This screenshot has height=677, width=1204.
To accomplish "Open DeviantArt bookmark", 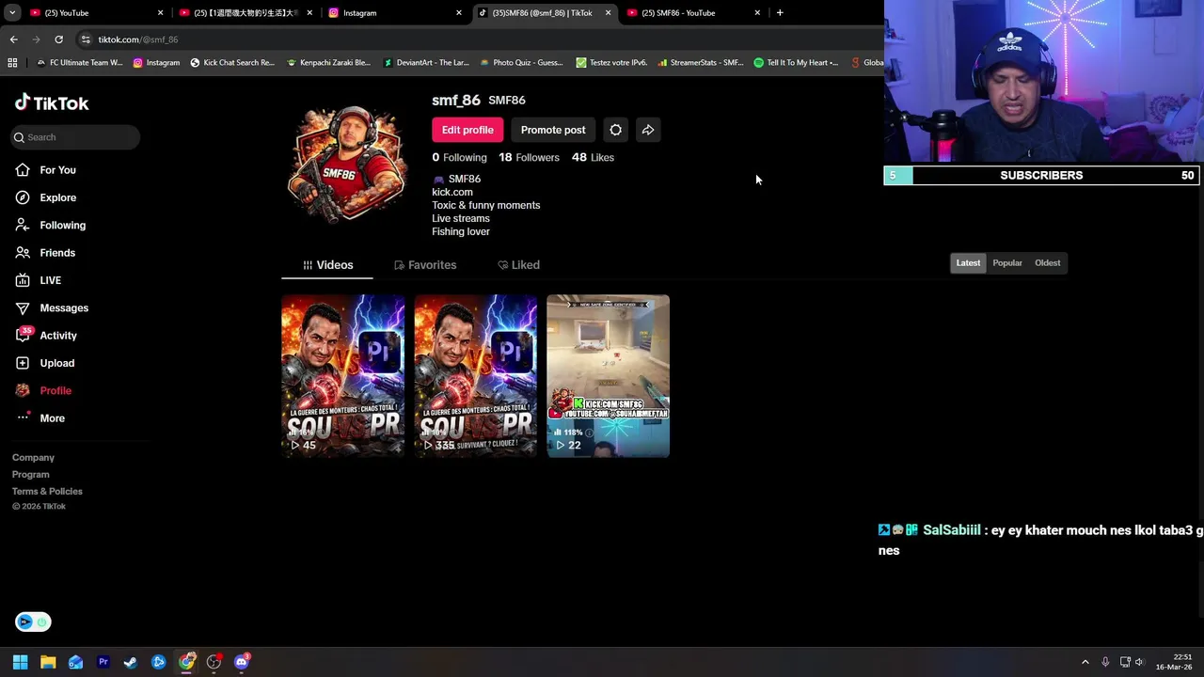I will click(425, 63).
